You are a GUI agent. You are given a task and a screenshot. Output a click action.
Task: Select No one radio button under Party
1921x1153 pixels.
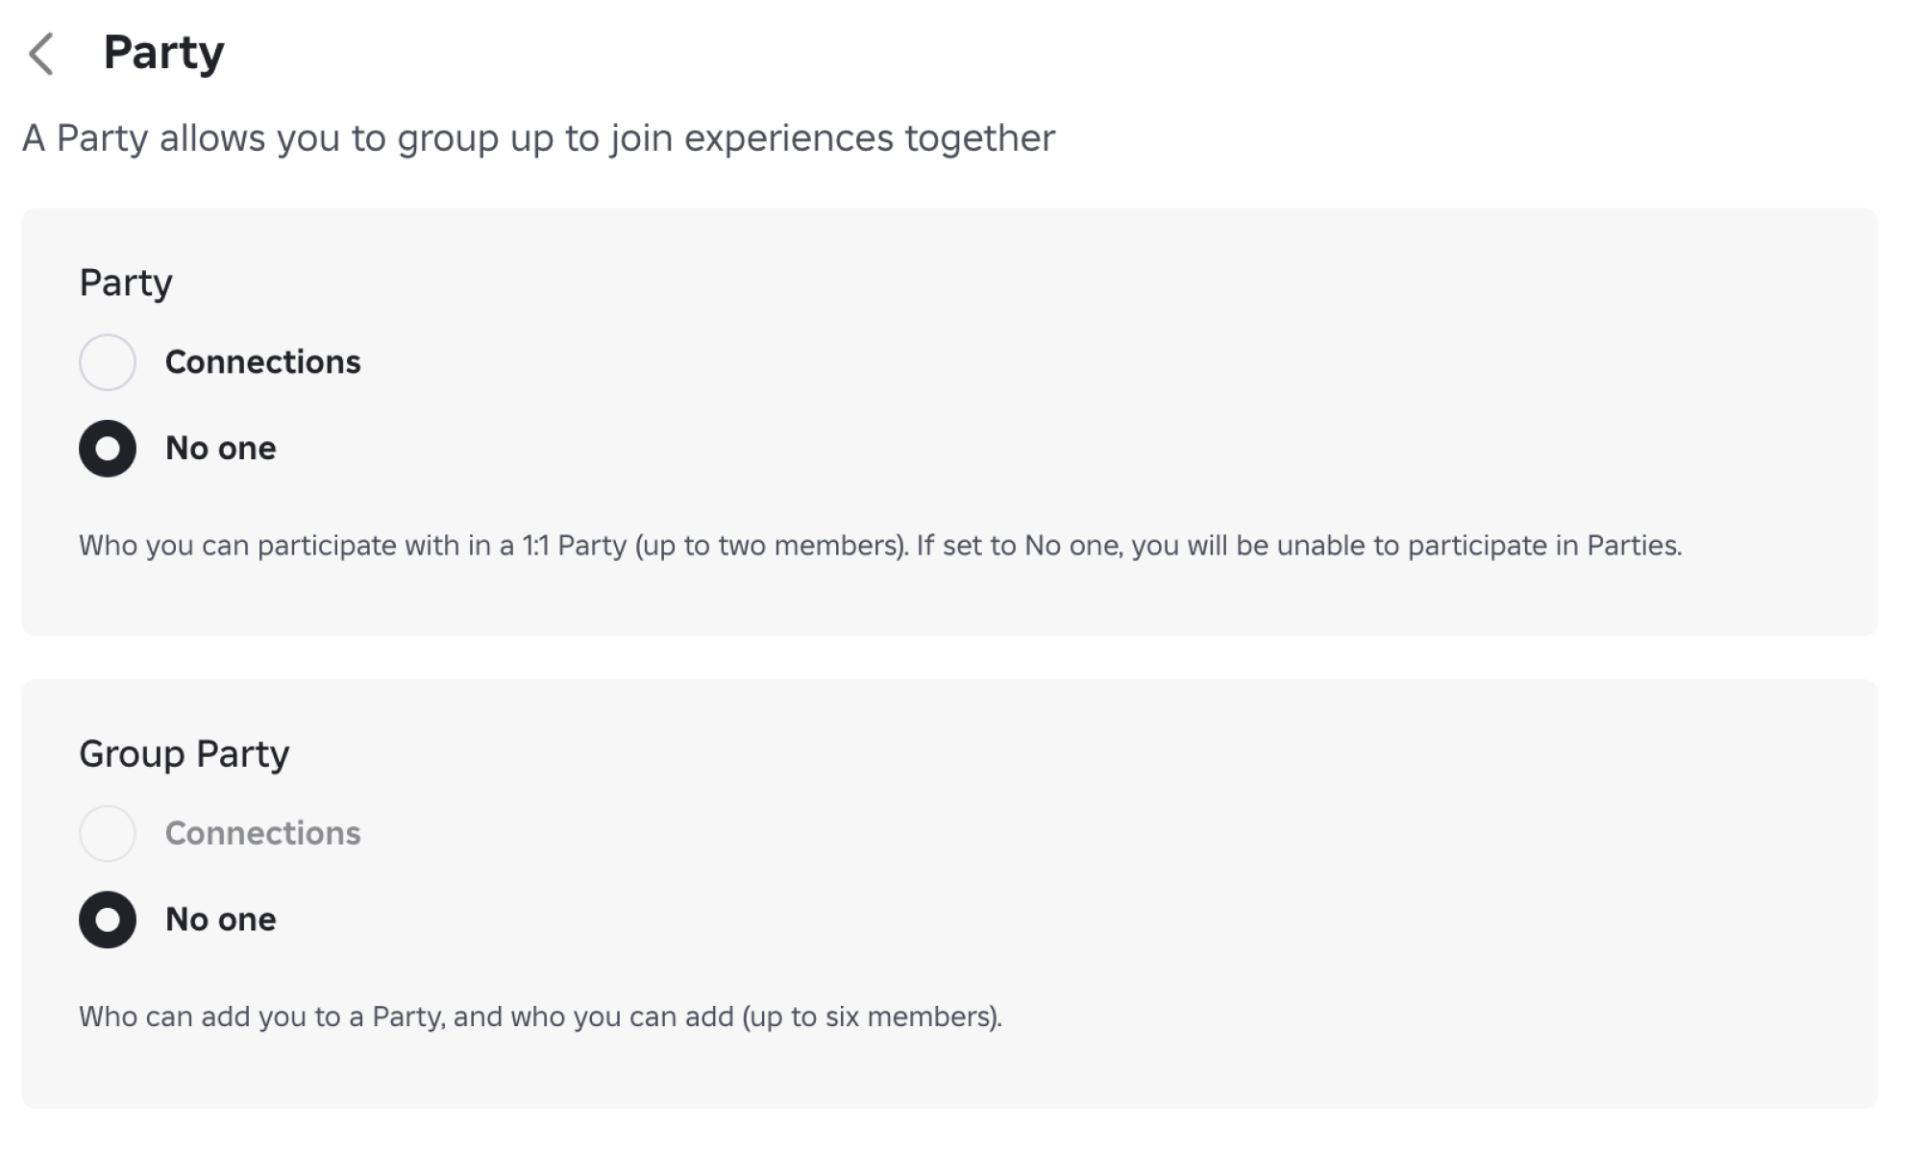pos(108,449)
